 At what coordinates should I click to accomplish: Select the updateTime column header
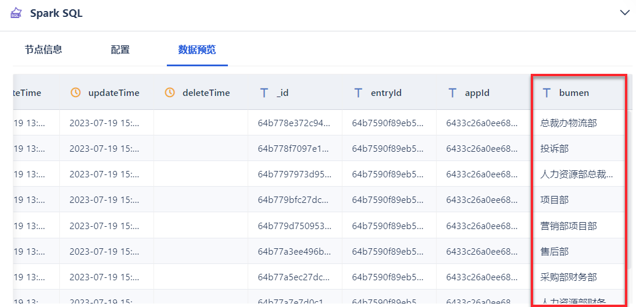click(x=106, y=92)
